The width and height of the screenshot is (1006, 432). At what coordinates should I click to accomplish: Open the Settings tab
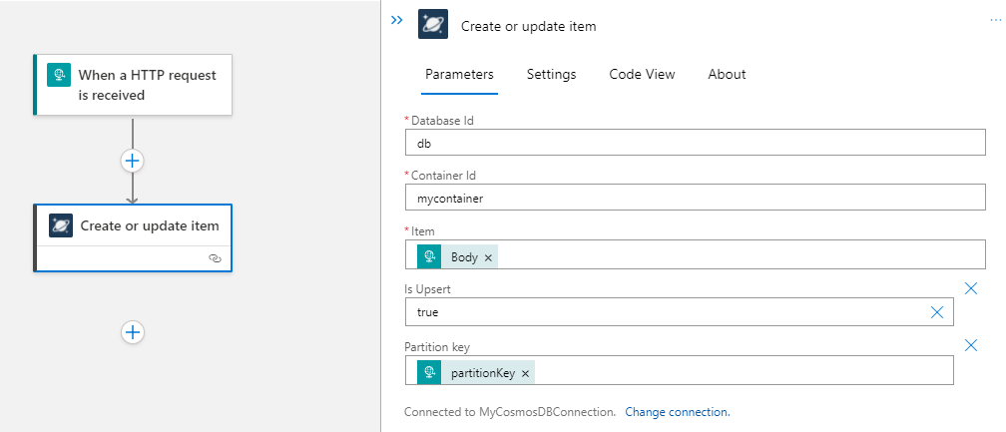coord(551,75)
